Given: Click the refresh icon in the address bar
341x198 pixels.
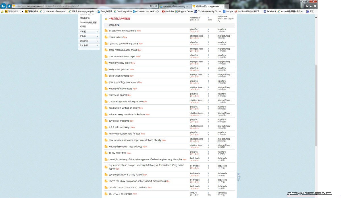Looking at the screenshot, I should (156, 6).
